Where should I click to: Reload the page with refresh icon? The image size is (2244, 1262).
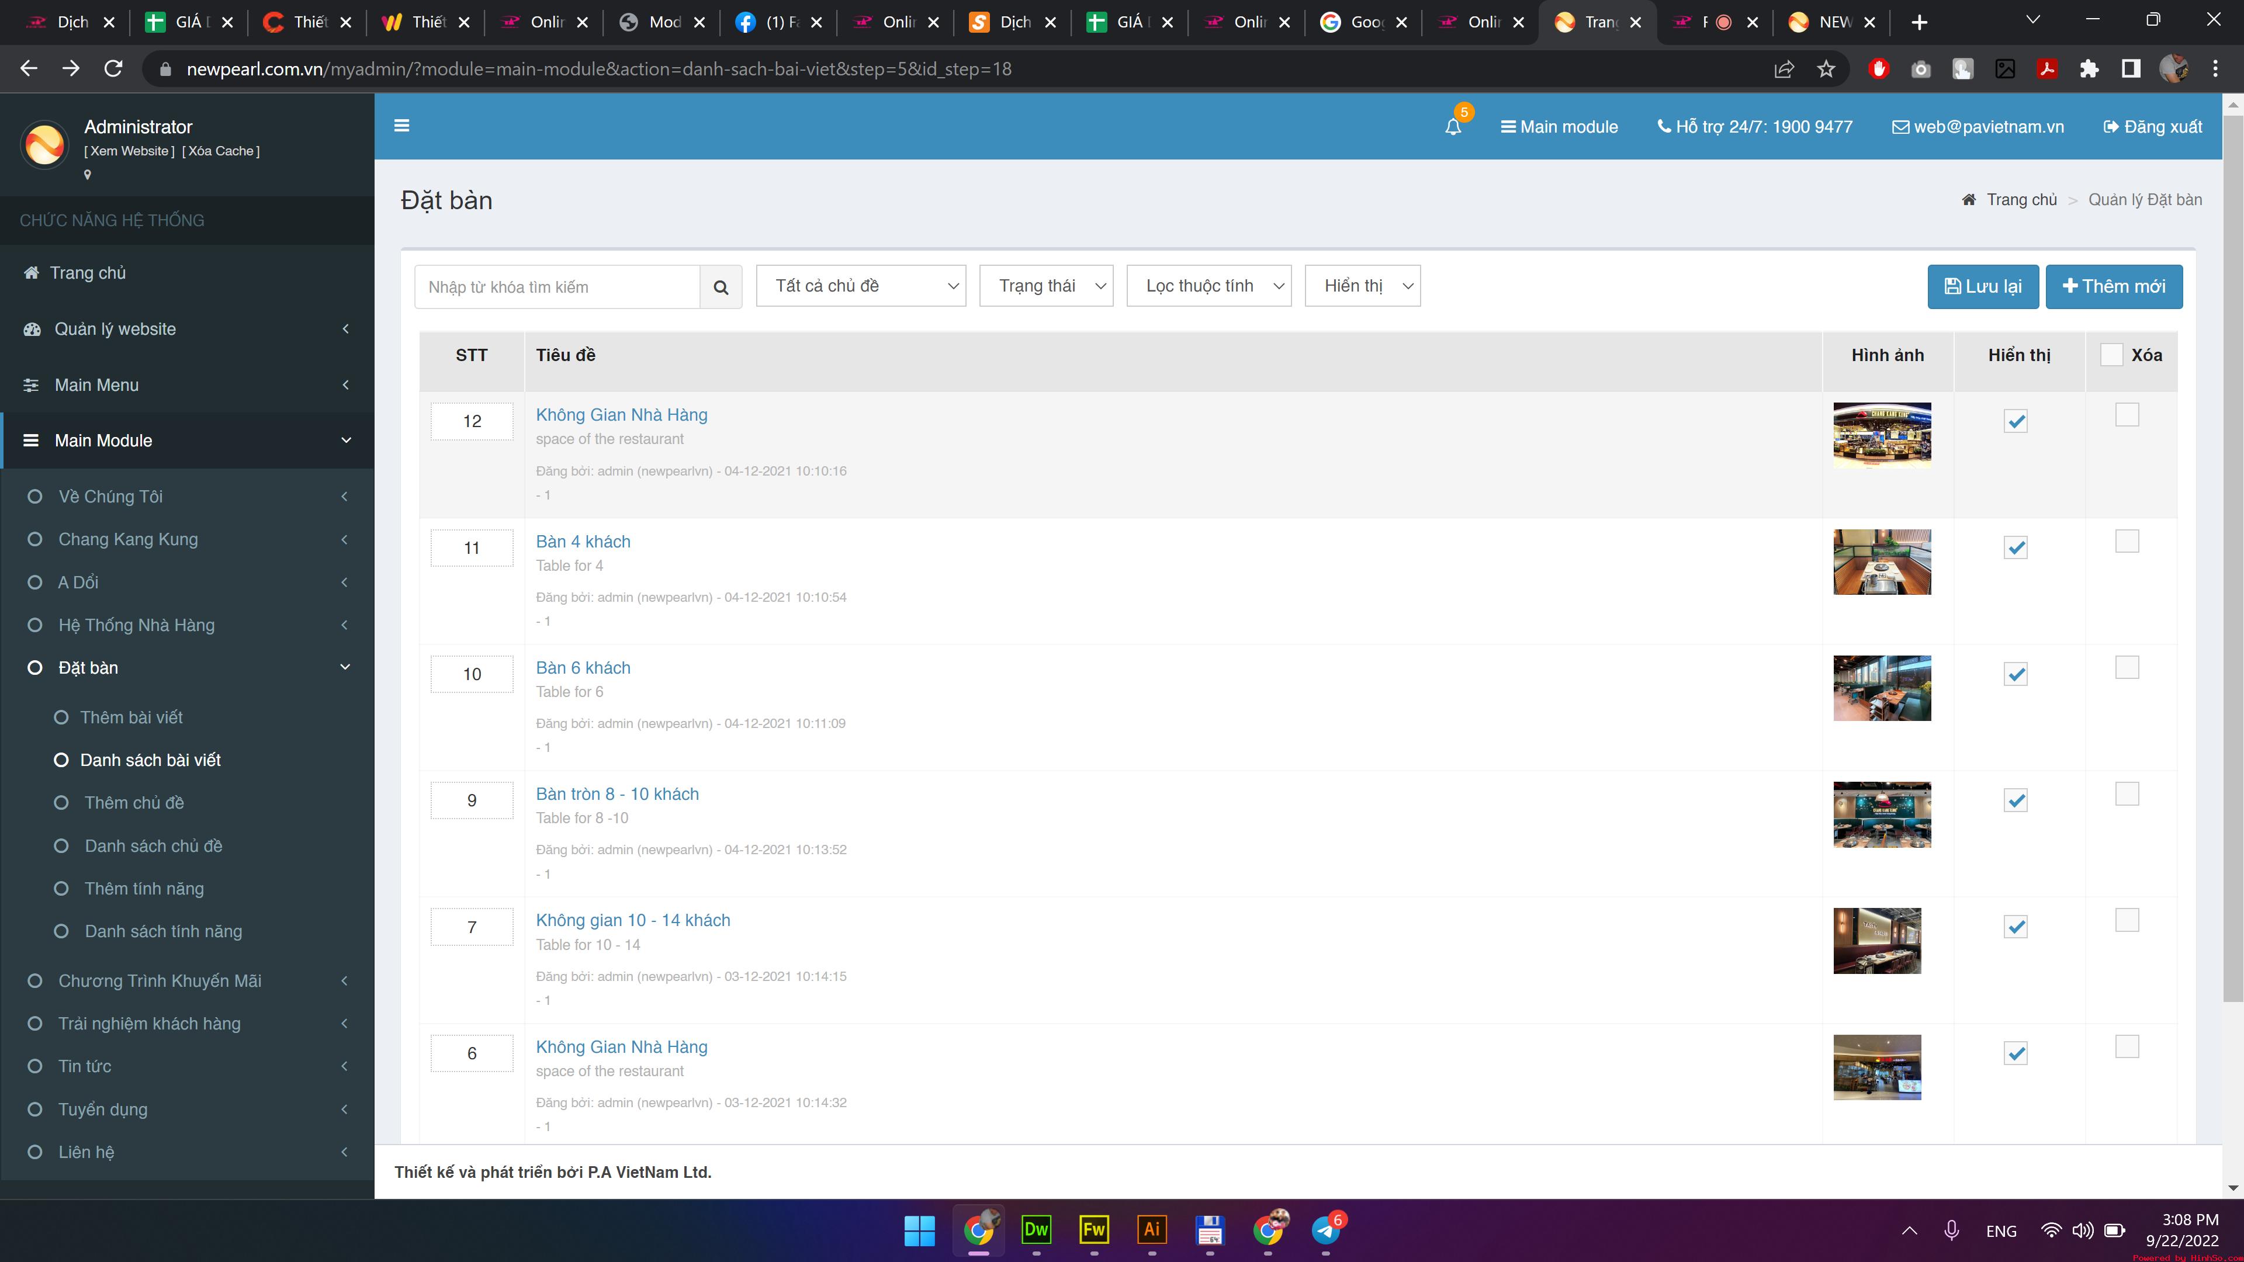point(113,69)
